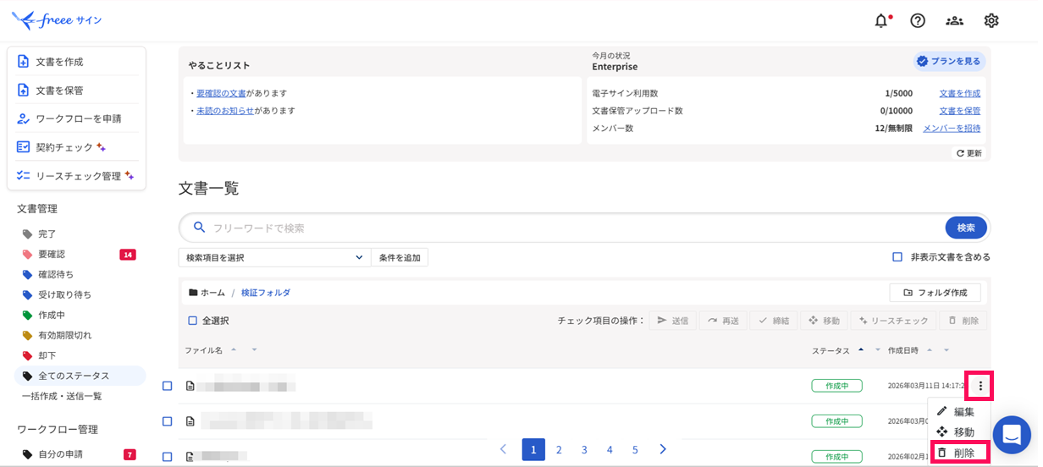This screenshot has width=1043, height=467.
Task: Open ワークフローを申請 in the sidebar
Action: tap(76, 118)
